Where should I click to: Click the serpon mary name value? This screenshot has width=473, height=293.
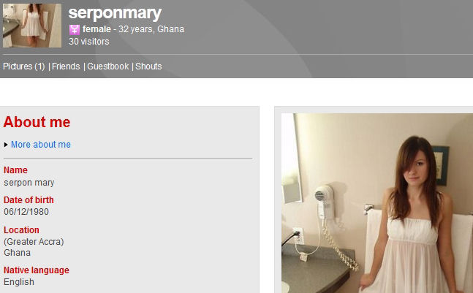click(x=29, y=183)
